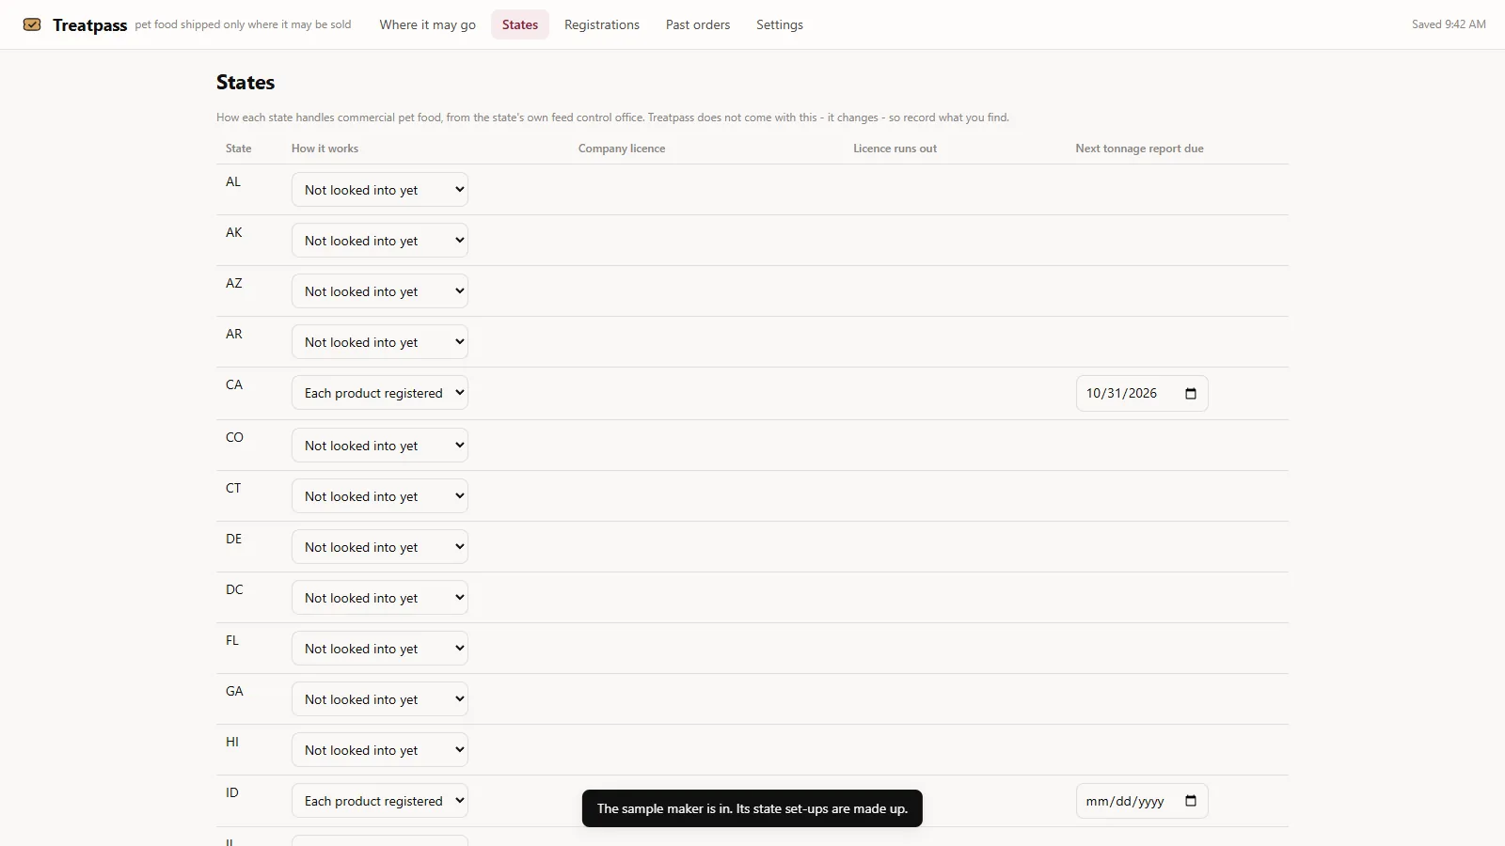Switch to the Registrations tab

point(602,24)
